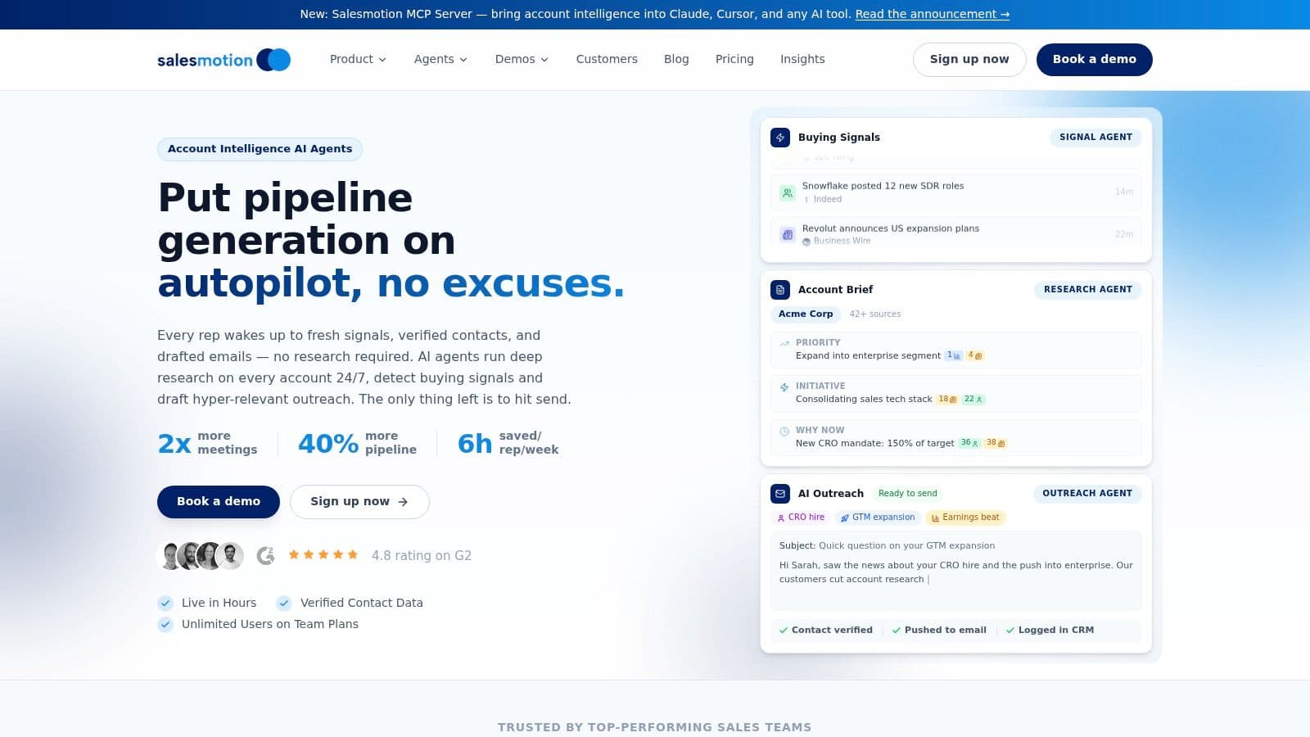Click the Contact verified checkmark
This screenshot has height=737, width=1310.
(x=784, y=630)
